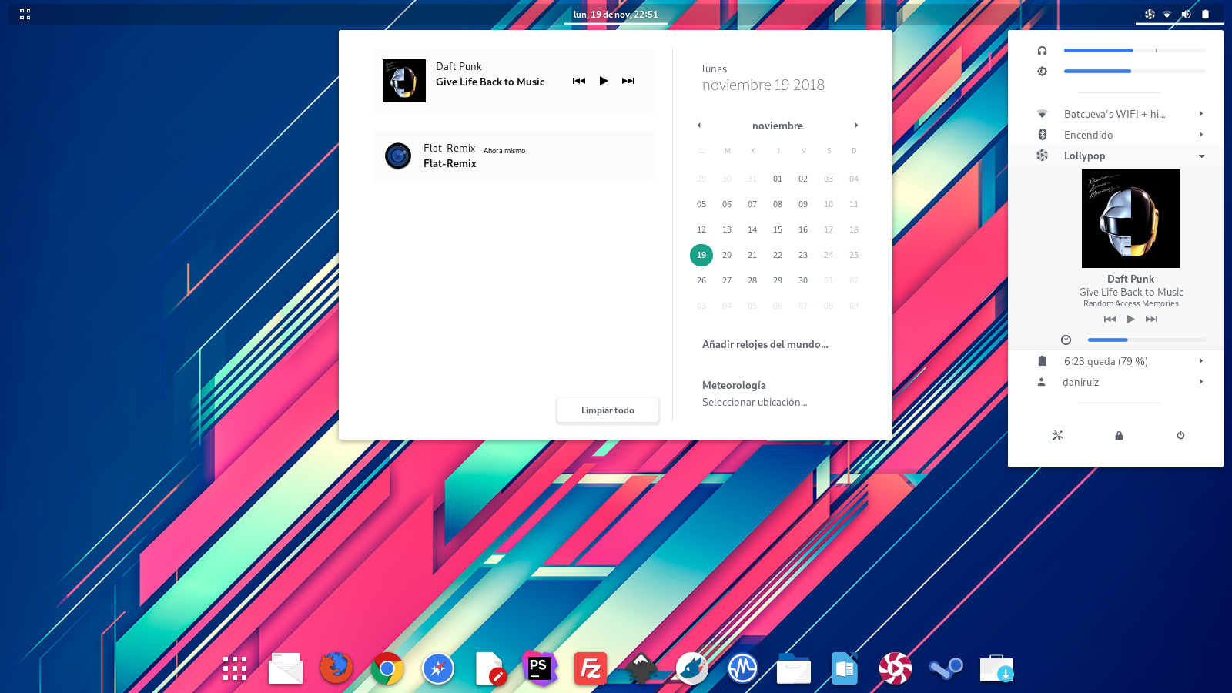1232x693 pixels.
Task: Lock the screen from system menu
Action: coord(1119,436)
